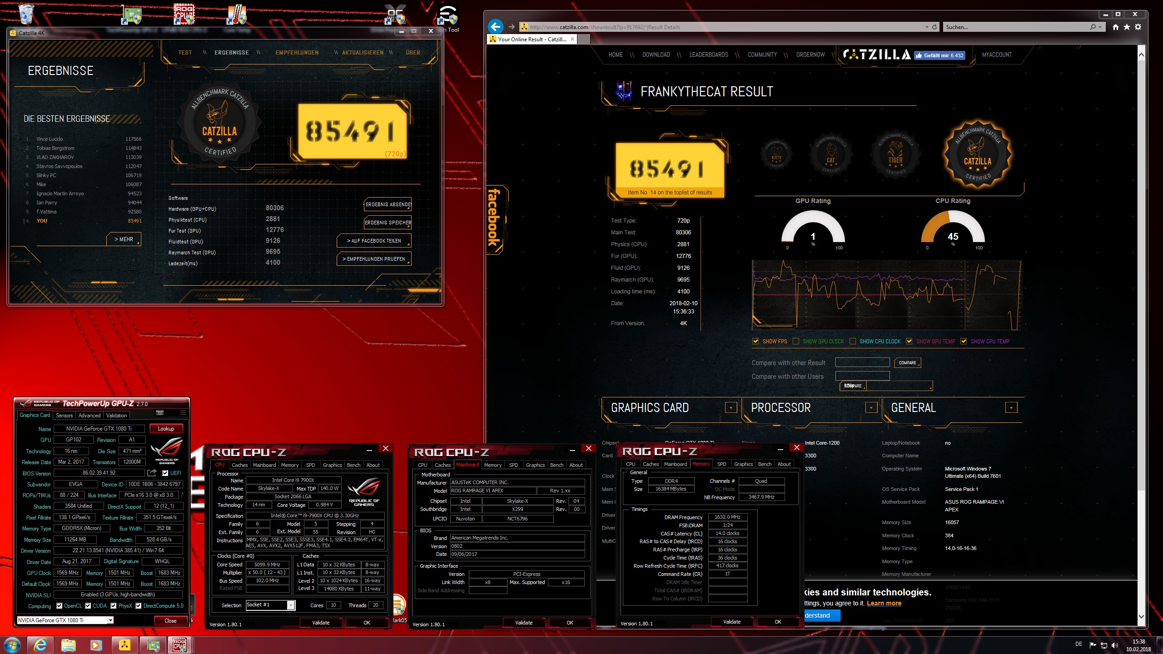
Task: Open the GPU selection dropdown in GPU-Z
Action: pyautogui.click(x=110, y=620)
